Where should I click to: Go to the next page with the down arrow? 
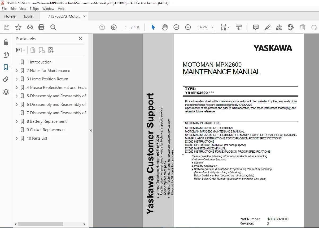114,27
